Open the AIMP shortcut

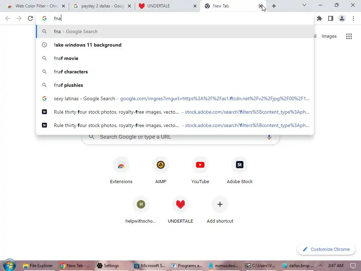[161, 170]
